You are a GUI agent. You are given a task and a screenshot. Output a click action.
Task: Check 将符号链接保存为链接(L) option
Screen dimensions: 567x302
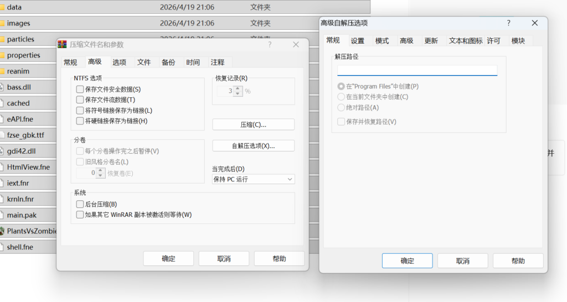coord(80,111)
